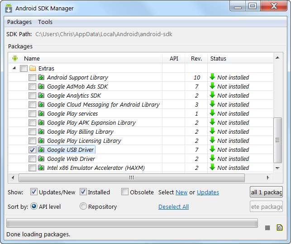The width and height of the screenshot is (291, 244).
Task: Click the Intel HAXM package icon
Action: pos(41,168)
